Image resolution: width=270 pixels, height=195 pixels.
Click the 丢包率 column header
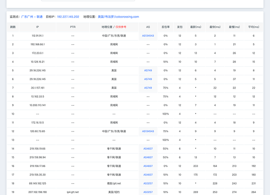[x=166, y=27]
